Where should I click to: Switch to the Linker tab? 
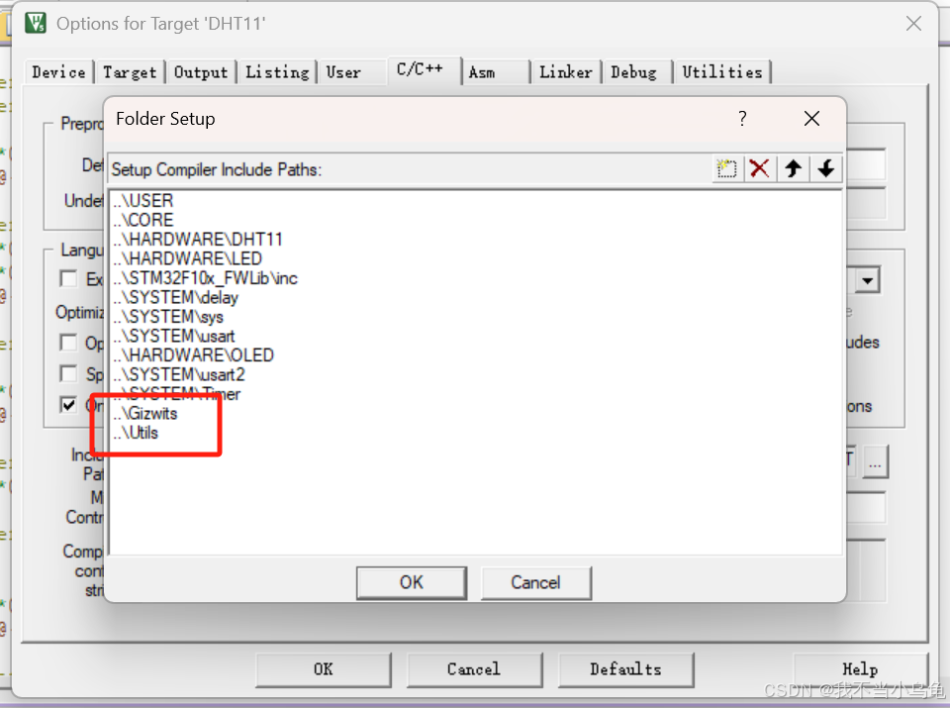pyautogui.click(x=565, y=72)
